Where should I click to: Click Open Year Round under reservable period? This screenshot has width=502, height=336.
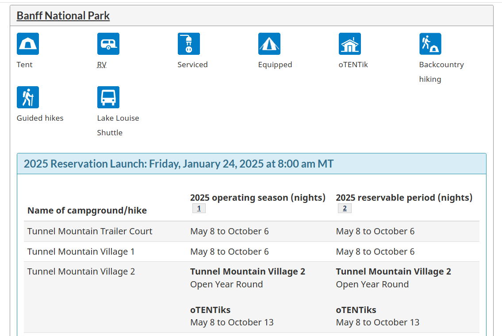[372, 284]
